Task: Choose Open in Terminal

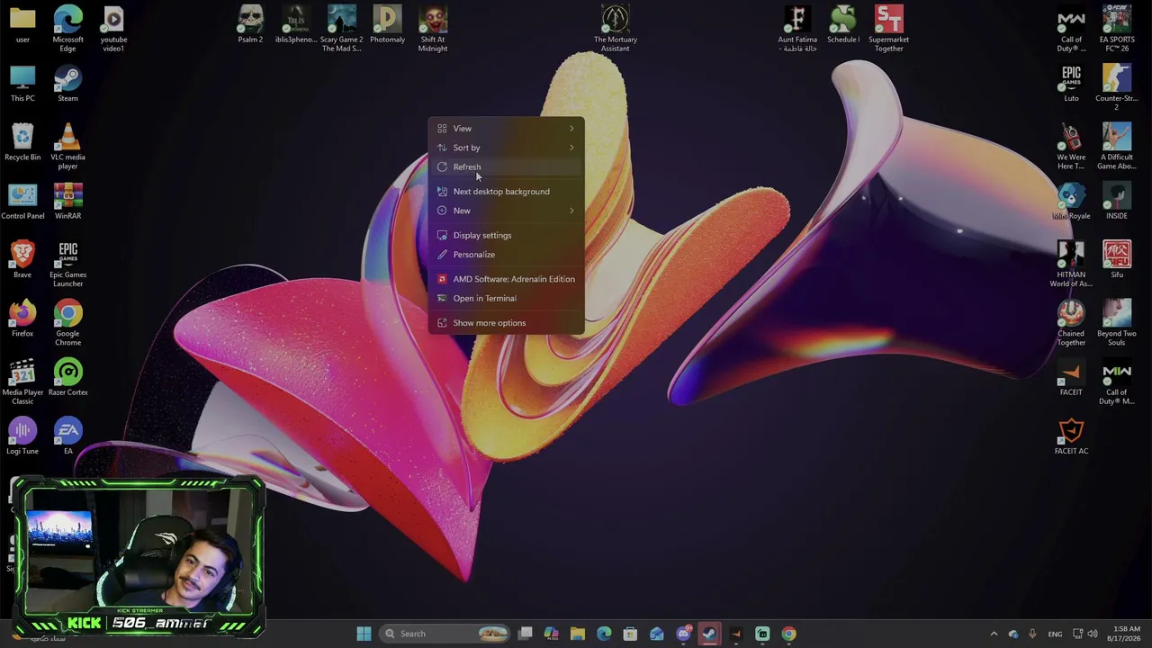Action: click(506, 298)
